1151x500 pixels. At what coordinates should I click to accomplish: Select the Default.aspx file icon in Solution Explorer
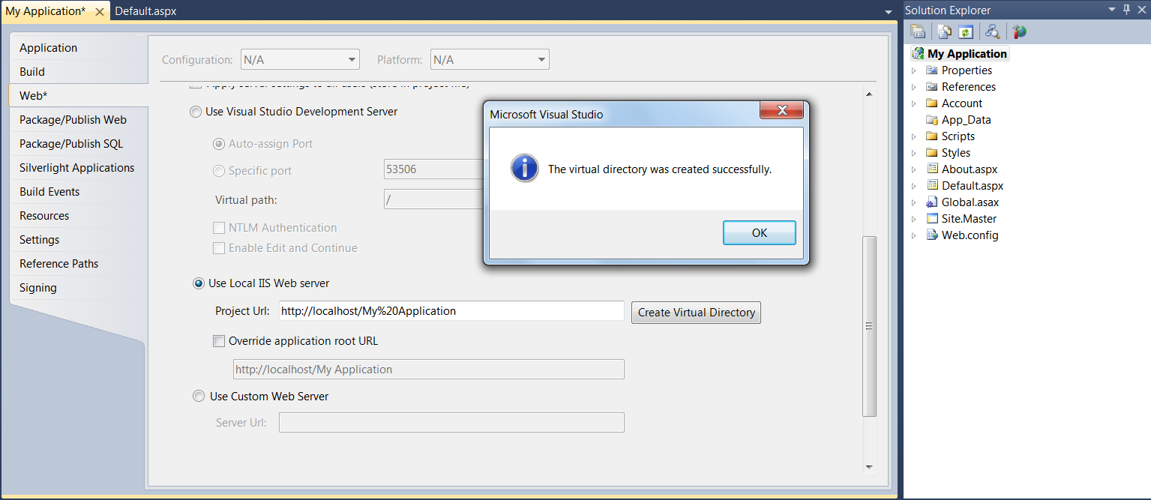tap(932, 186)
